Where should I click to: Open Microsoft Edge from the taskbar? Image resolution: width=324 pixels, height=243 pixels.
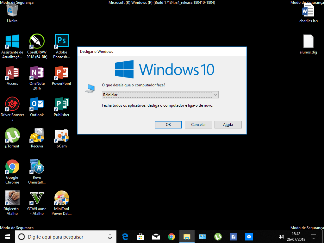coord(125,237)
